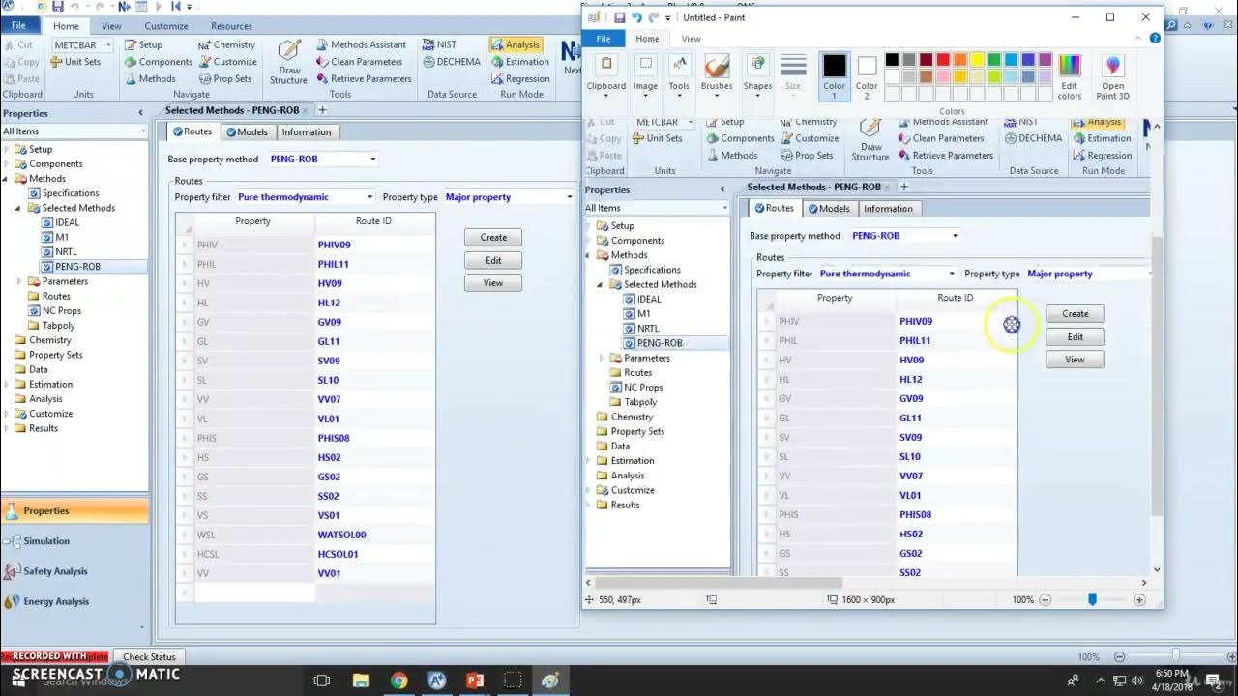The height and width of the screenshot is (696, 1238).
Task: Open DECHEMA data source in Aspen
Action: click(451, 62)
